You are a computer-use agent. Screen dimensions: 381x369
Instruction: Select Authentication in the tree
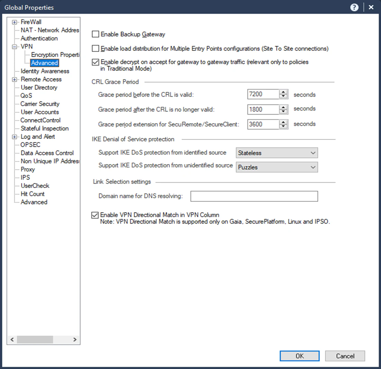pyautogui.click(x=39, y=38)
